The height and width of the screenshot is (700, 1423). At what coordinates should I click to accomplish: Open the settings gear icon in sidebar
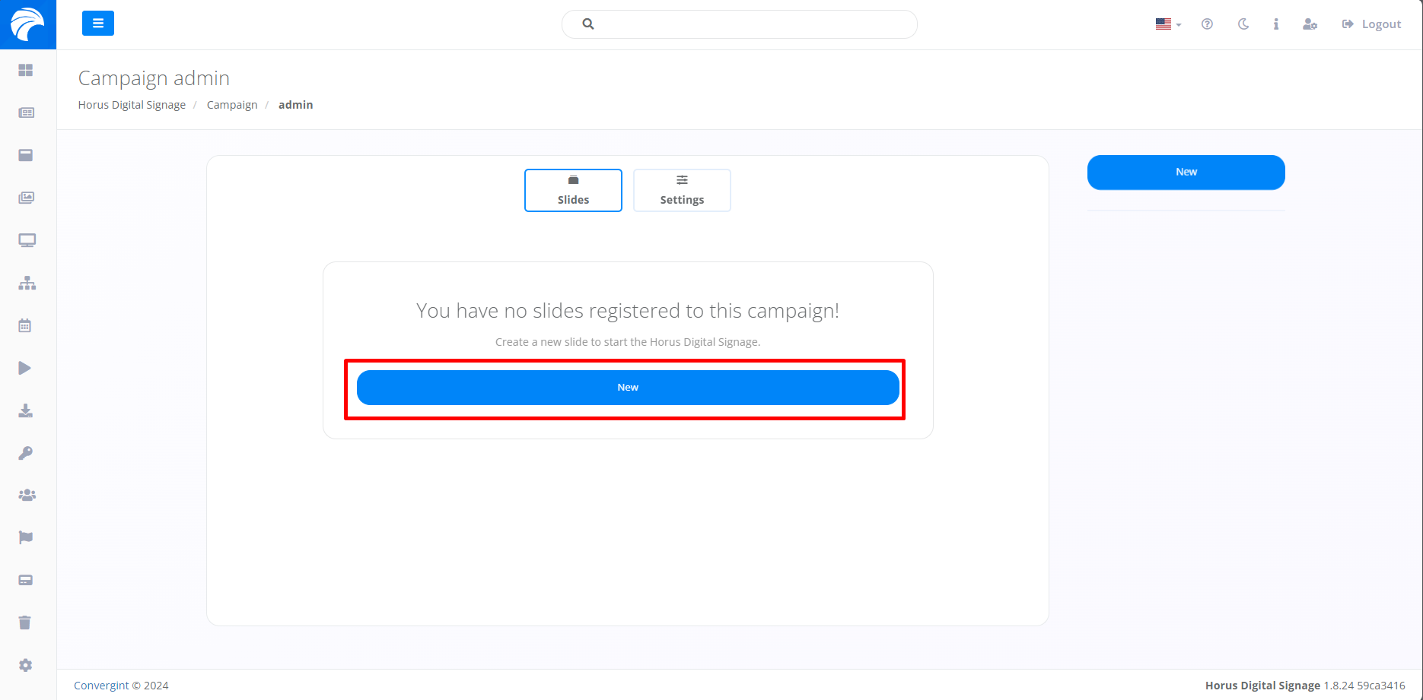(x=26, y=665)
